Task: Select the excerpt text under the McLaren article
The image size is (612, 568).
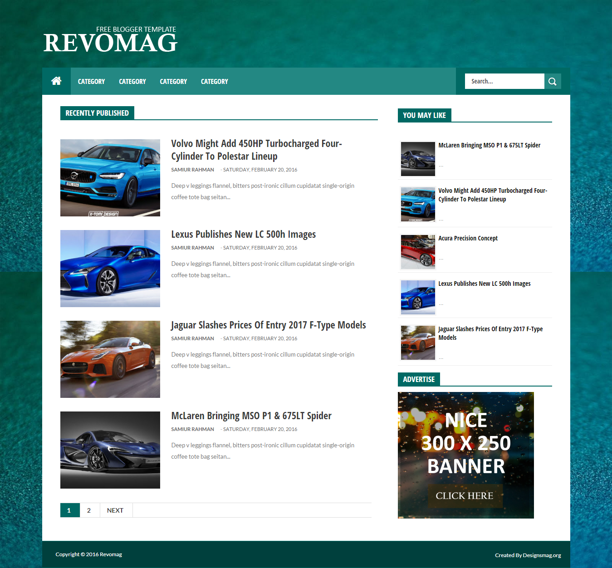Action: pyautogui.click(x=263, y=451)
